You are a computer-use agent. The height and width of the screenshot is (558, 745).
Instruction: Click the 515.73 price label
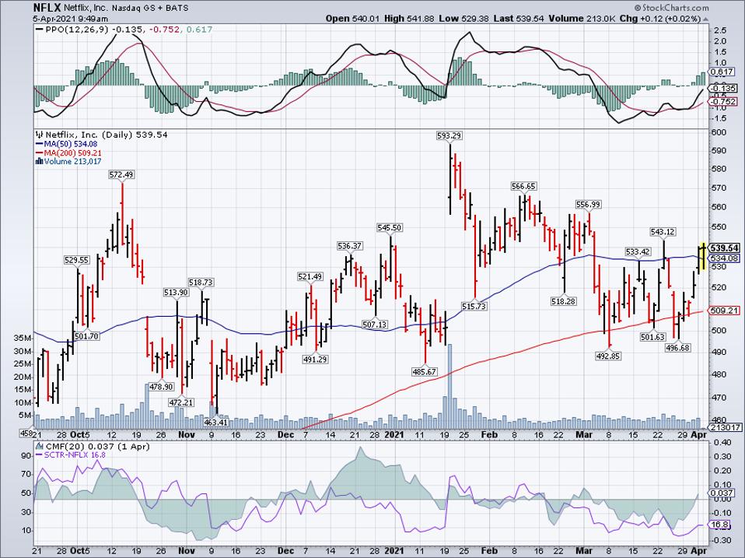coord(474,306)
